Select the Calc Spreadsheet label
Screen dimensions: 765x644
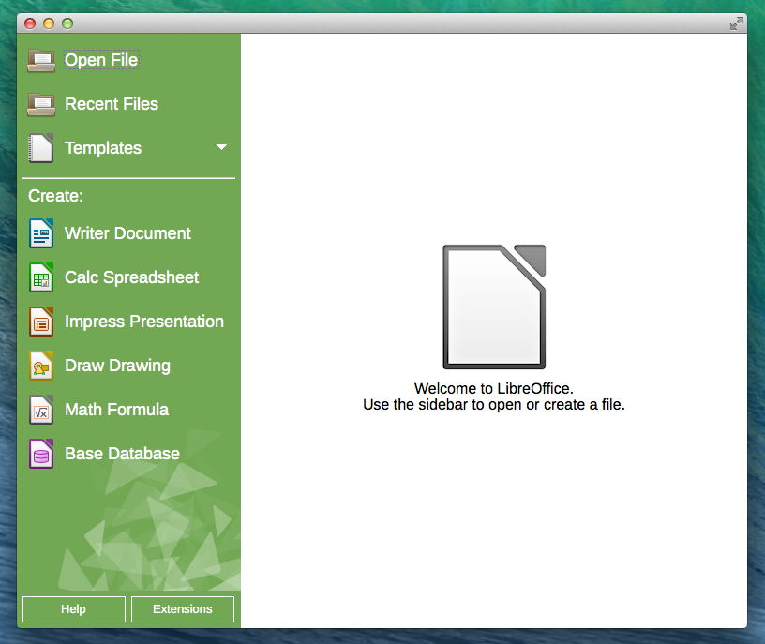click(x=131, y=277)
